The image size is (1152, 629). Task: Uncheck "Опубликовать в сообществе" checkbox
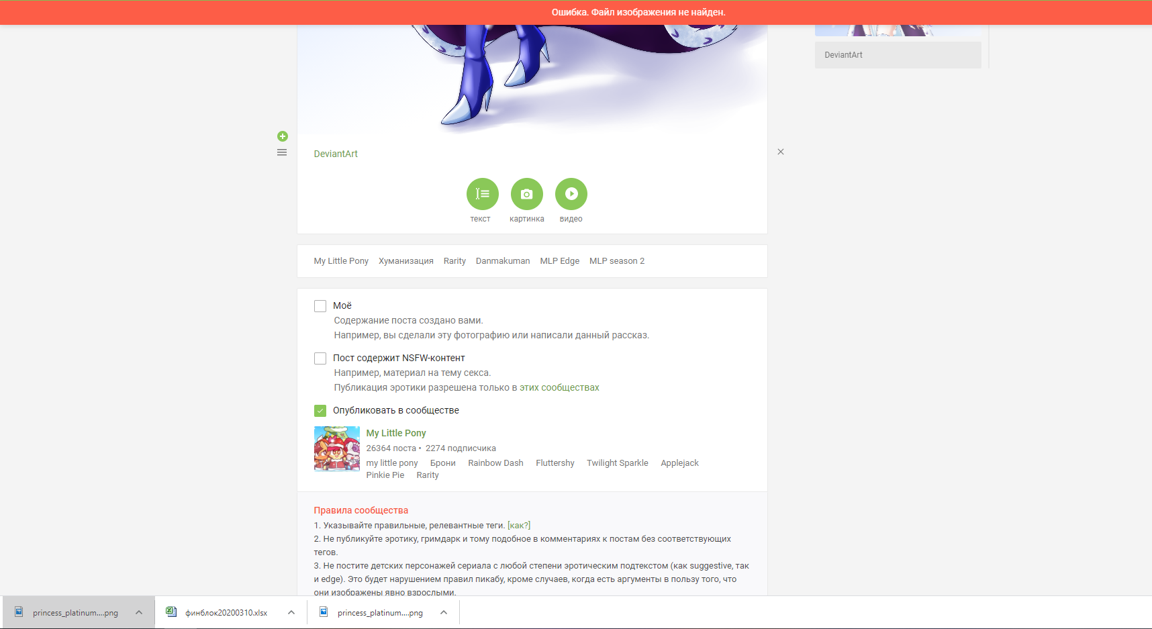(x=320, y=411)
